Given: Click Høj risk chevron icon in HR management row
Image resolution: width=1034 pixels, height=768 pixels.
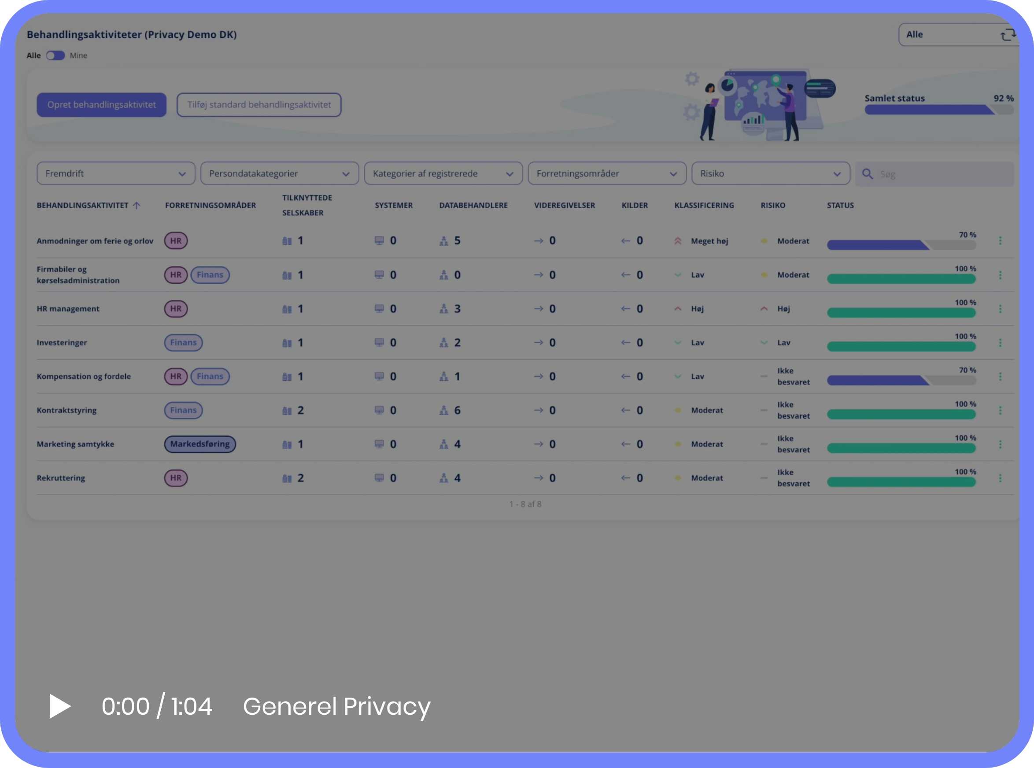Looking at the screenshot, I should (x=764, y=309).
